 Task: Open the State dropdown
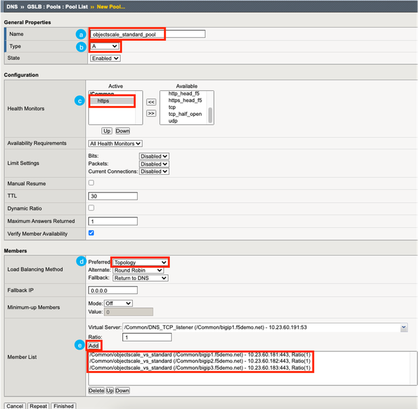[x=105, y=58]
